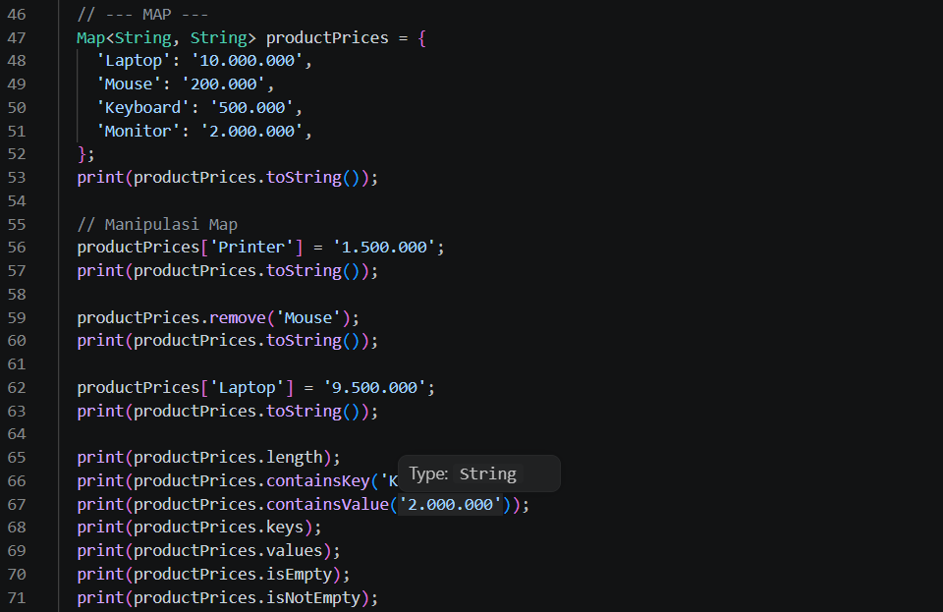This screenshot has height=612, width=943.
Task: Click the "Type: String" hover tooltip
Action: coord(479,473)
